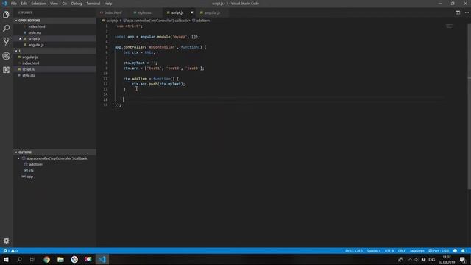Click the minimap in the editor
The height and width of the screenshot is (265, 471).
[x=449, y=26]
